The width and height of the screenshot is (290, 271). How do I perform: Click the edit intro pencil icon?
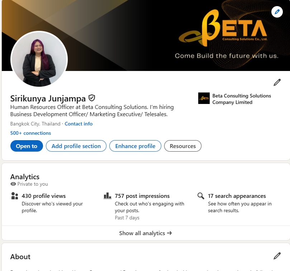click(x=277, y=82)
